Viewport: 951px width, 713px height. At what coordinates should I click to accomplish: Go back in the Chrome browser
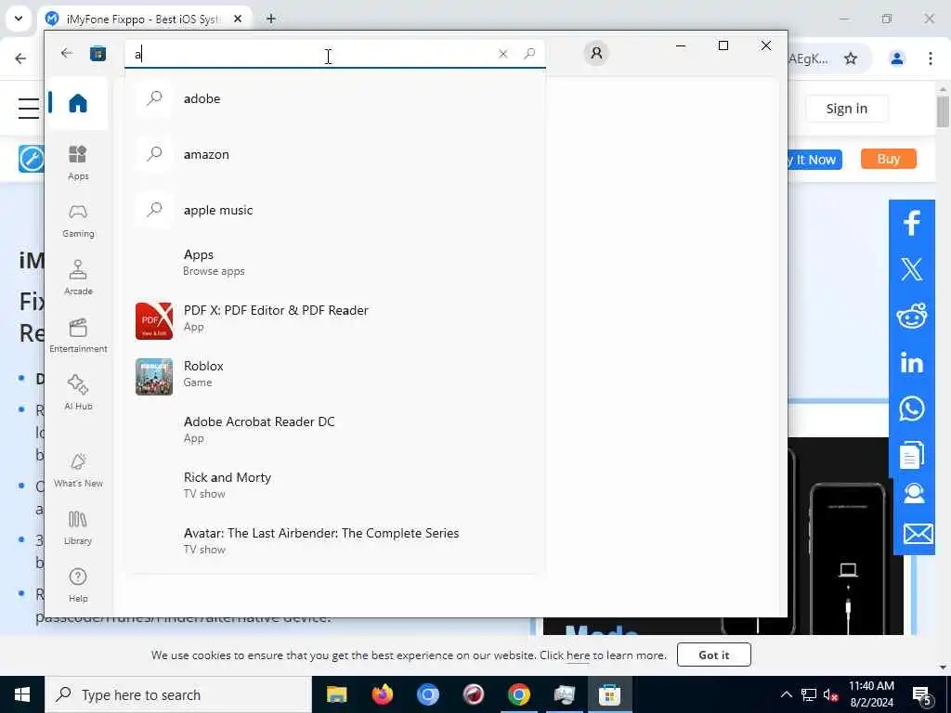[x=20, y=58]
